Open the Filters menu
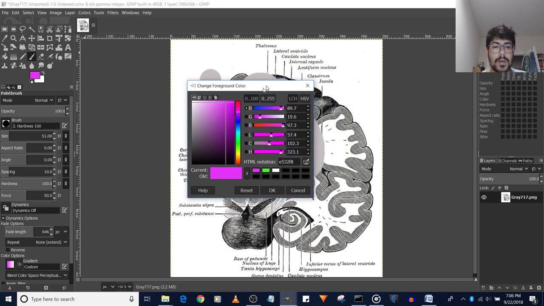This screenshot has width=544, height=306. (x=113, y=13)
